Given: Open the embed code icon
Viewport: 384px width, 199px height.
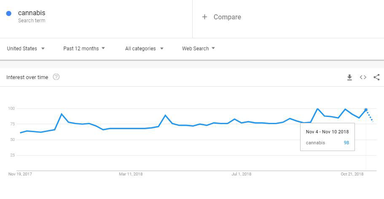Looking at the screenshot, I should [363, 77].
